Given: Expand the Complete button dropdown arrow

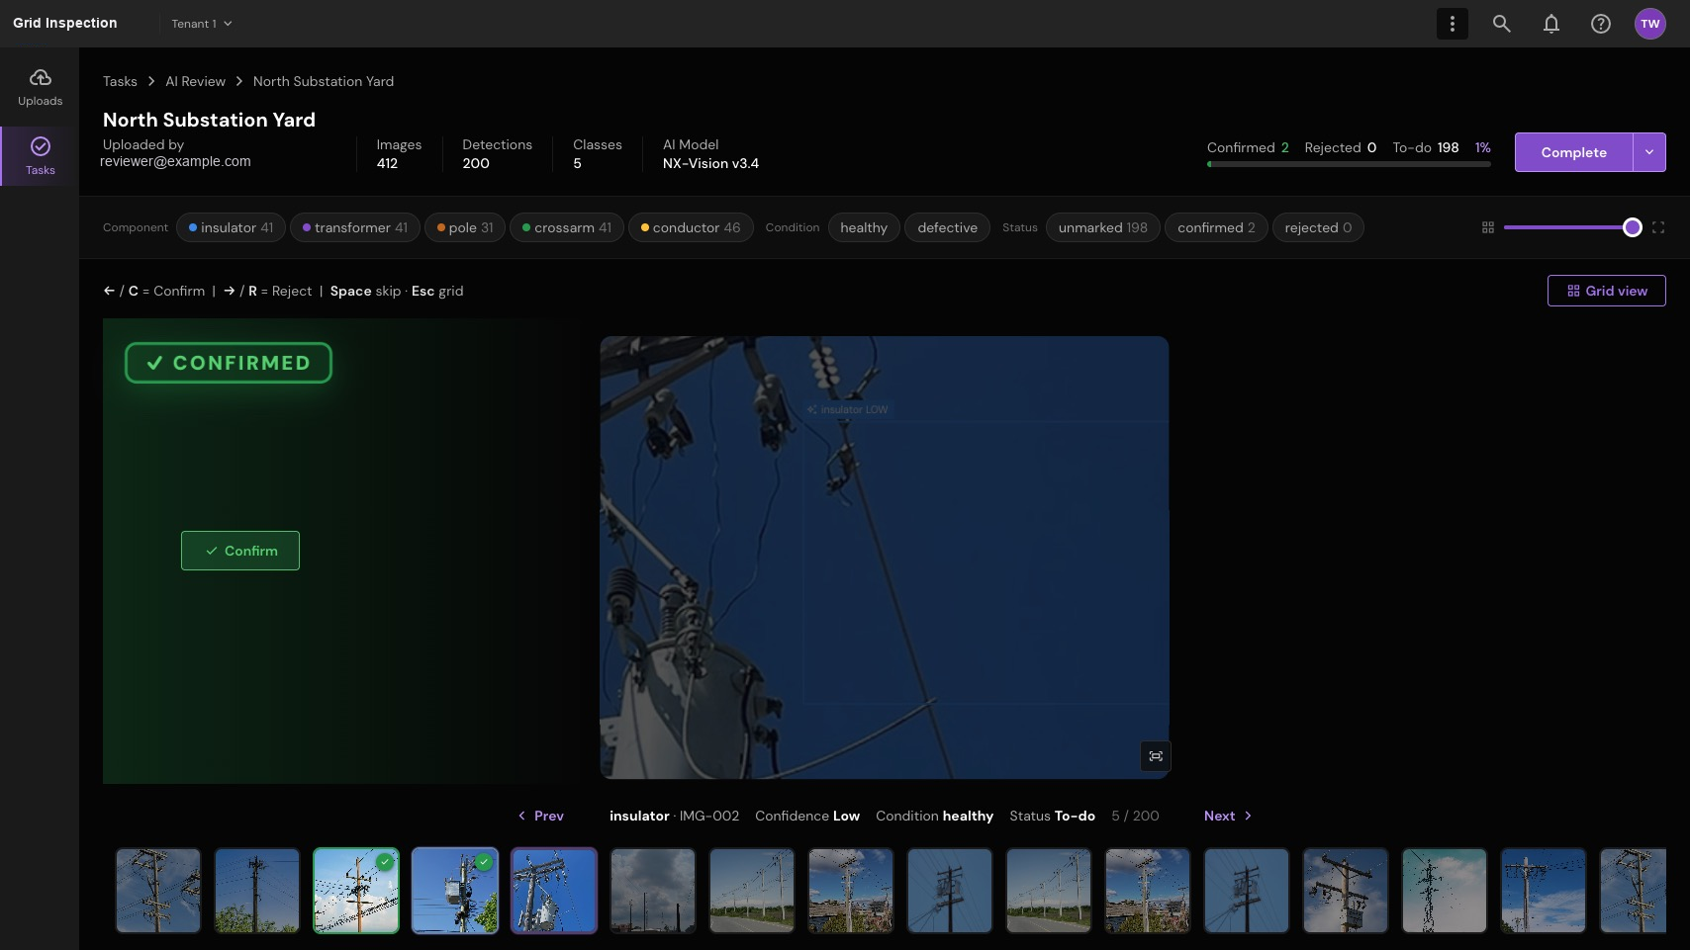Looking at the screenshot, I should click(x=1649, y=152).
